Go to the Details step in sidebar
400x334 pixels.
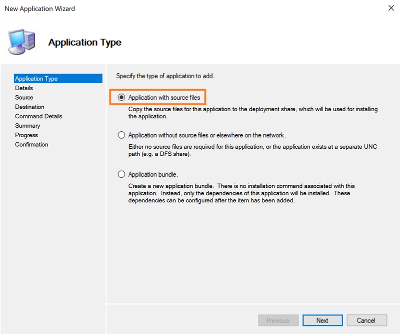(x=24, y=88)
